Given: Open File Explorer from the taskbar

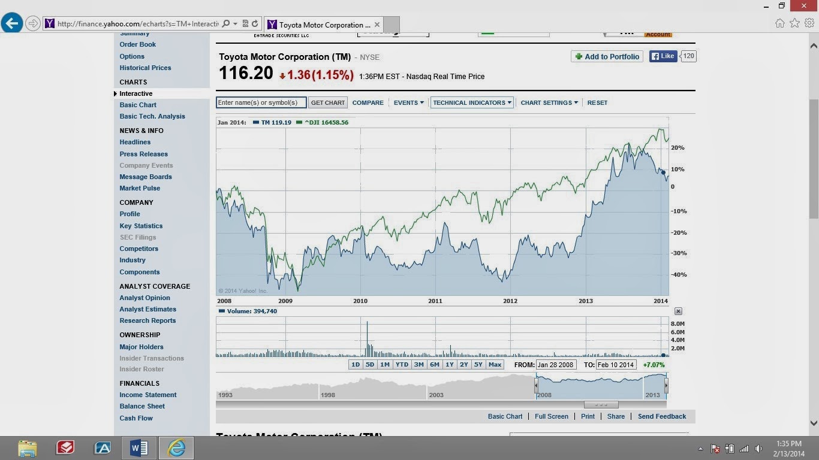Looking at the screenshot, I should click(28, 448).
